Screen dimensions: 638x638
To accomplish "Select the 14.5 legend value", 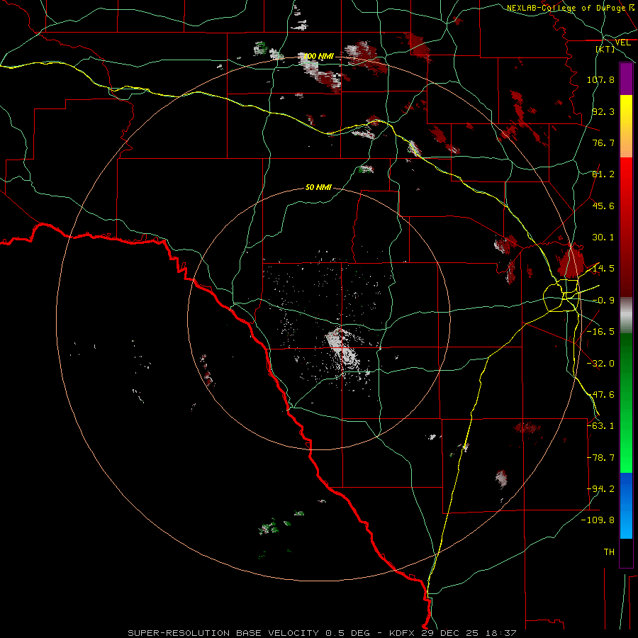I will tap(603, 269).
